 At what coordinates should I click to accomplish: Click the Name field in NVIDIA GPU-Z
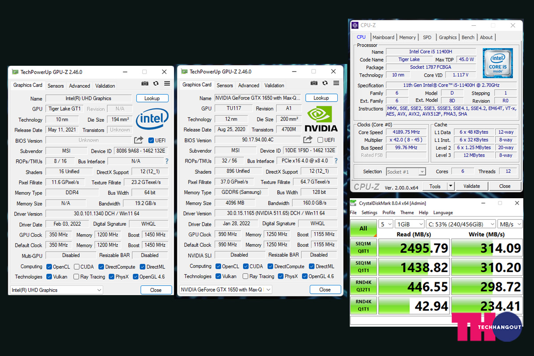click(x=258, y=98)
